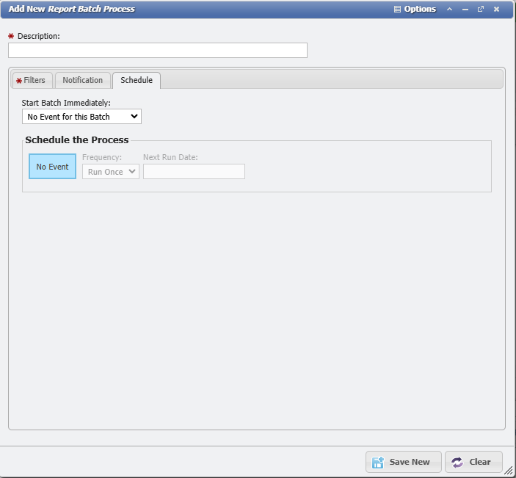
Task: Pop out the window with external-link icon
Action: pos(481,10)
